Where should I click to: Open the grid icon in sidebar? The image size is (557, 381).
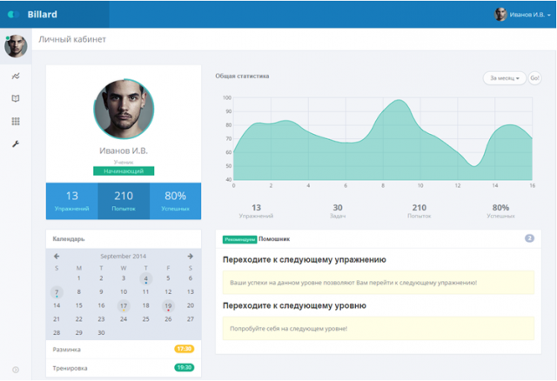[15, 121]
